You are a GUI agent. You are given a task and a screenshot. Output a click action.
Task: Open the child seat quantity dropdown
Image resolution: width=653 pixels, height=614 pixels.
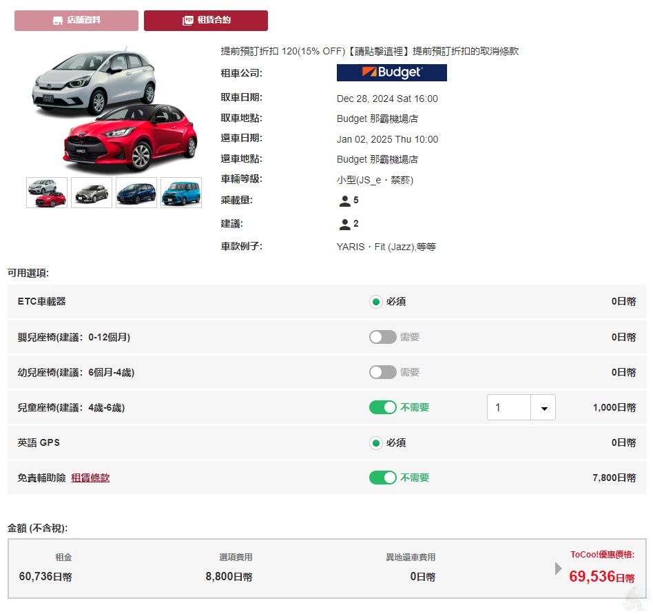click(521, 407)
